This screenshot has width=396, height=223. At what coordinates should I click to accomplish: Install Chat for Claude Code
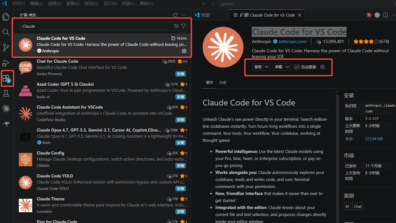(x=181, y=74)
